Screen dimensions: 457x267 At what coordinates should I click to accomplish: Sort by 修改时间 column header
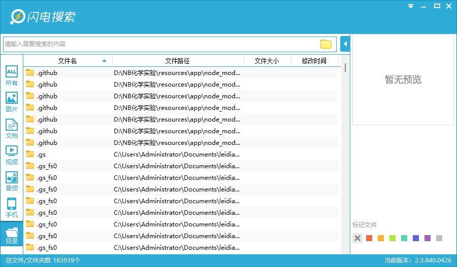pos(314,61)
